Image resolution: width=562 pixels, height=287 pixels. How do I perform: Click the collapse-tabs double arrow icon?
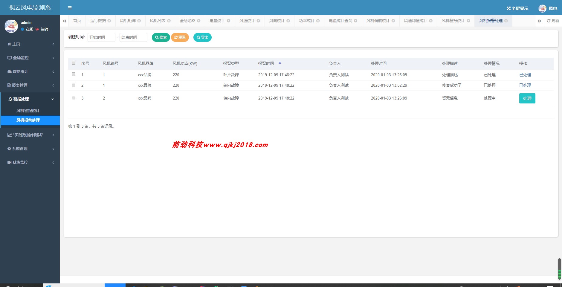(65, 21)
